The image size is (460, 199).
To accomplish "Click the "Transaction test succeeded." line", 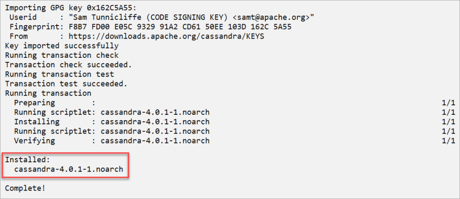I will point(66,84).
